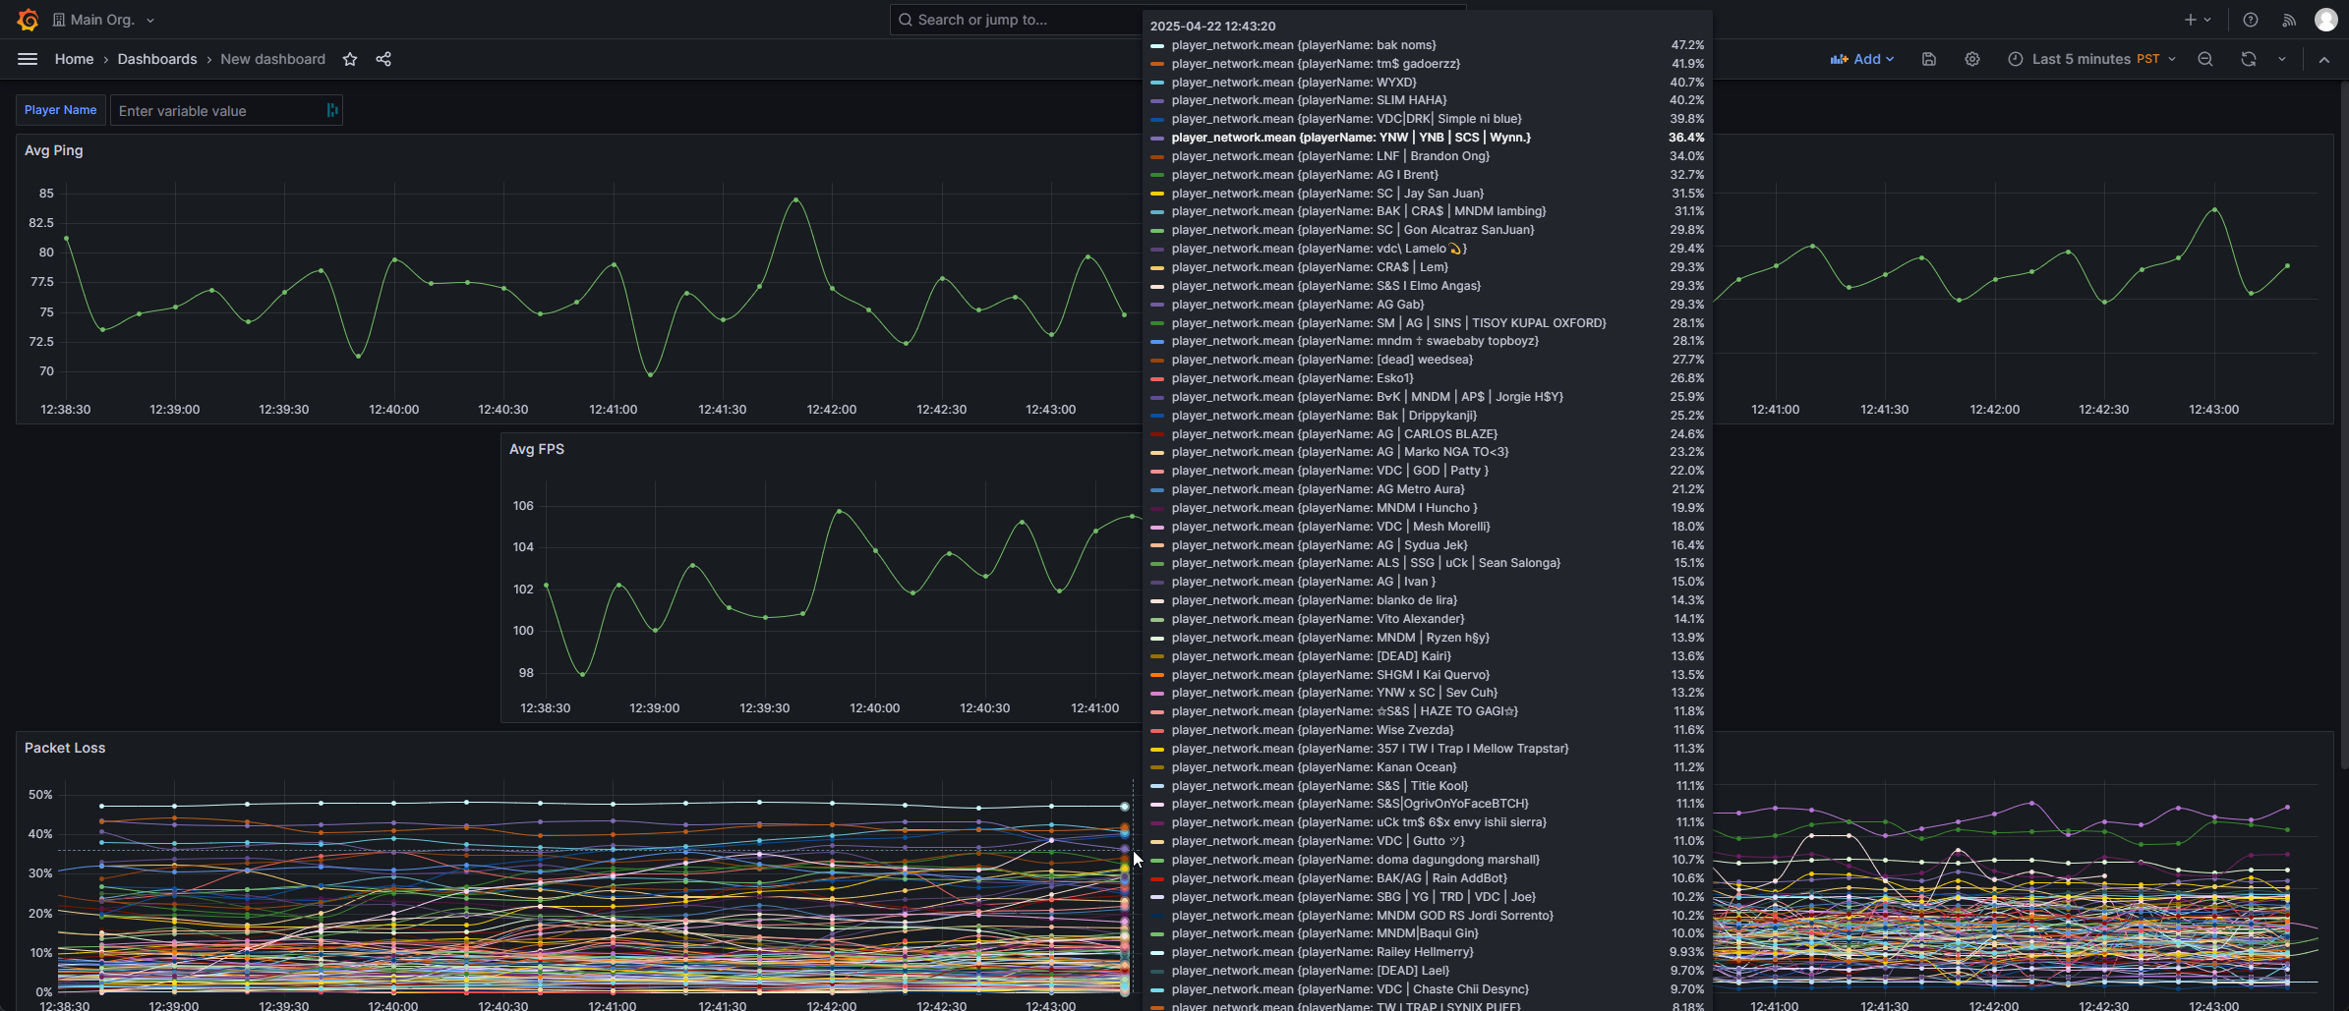Open the help question mark icon

click(x=2251, y=20)
